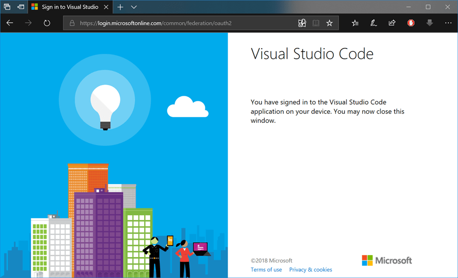
Task: Open the tab preview chevron dropdown
Action: tap(134, 7)
